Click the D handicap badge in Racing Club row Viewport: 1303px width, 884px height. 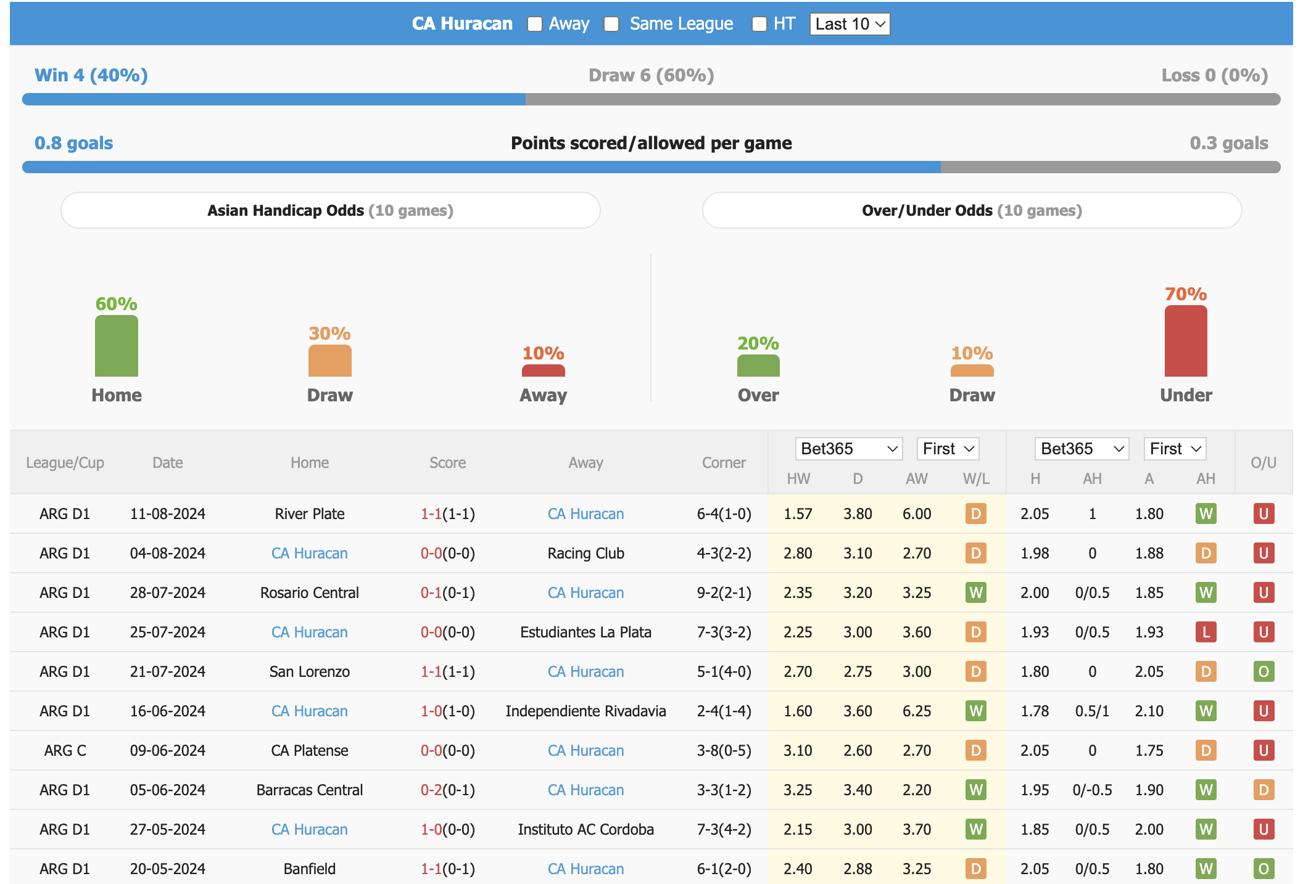pyautogui.click(x=1206, y=553)
